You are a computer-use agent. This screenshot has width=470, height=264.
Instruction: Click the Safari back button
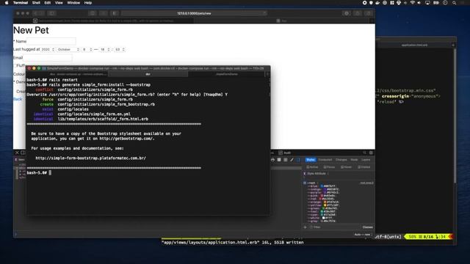[x=35, y=13]
